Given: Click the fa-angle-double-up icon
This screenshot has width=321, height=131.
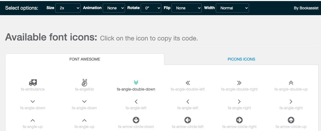Looking at the screenshot, I should tap(291, 83).
